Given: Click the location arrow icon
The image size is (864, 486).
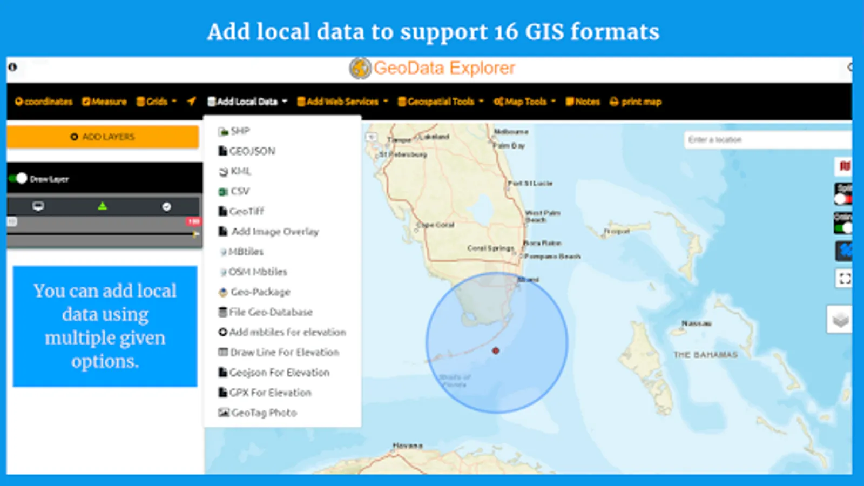Looking at the screenshot, I should click(192, 101).
